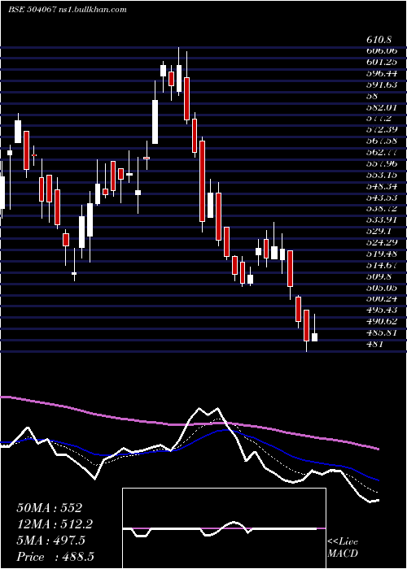Click the last white candlestick near 485

point(314,337)
